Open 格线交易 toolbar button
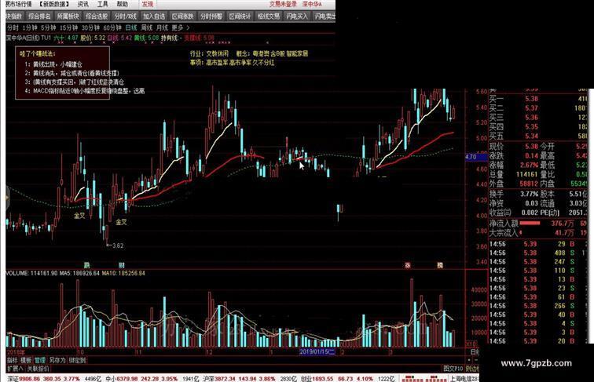This screenshot has width=594, height=382. (269, 16)
